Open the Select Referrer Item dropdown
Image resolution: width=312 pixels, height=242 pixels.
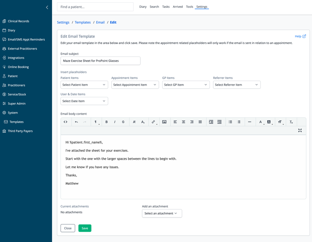pyautogui.click(x=237, y=85)
